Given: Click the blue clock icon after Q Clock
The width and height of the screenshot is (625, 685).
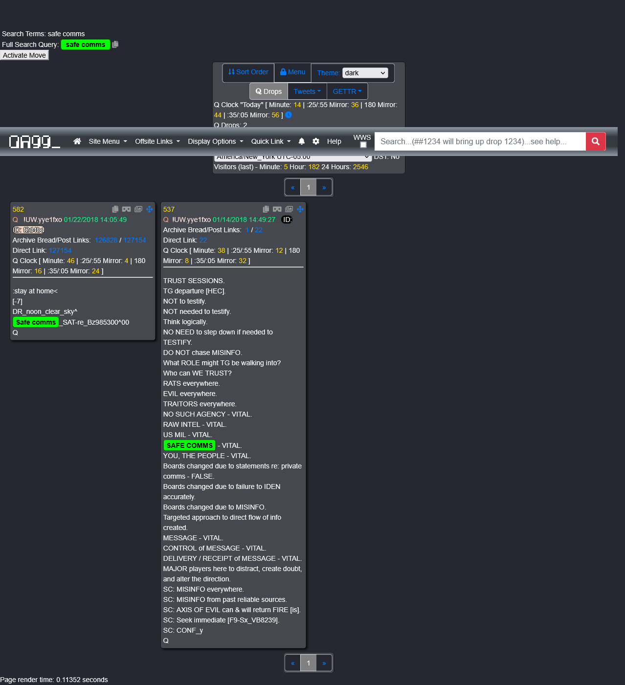Looking at the screenshot, I should 289,115.
